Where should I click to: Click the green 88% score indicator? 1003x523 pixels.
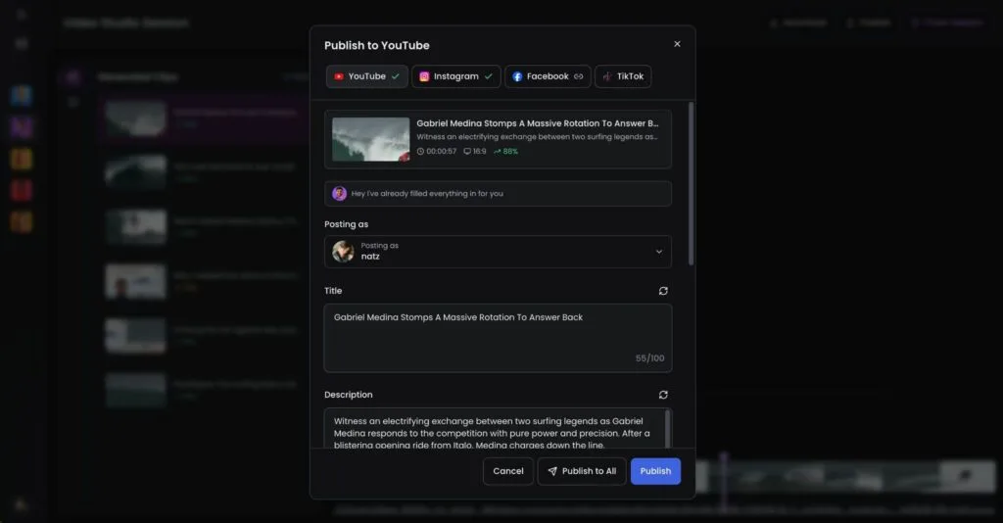click(505, 152)
